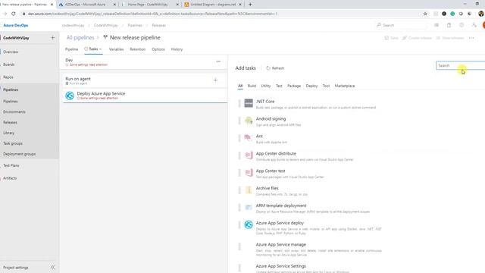Open the Marketplace task category
485x273 pixels.
345,86
